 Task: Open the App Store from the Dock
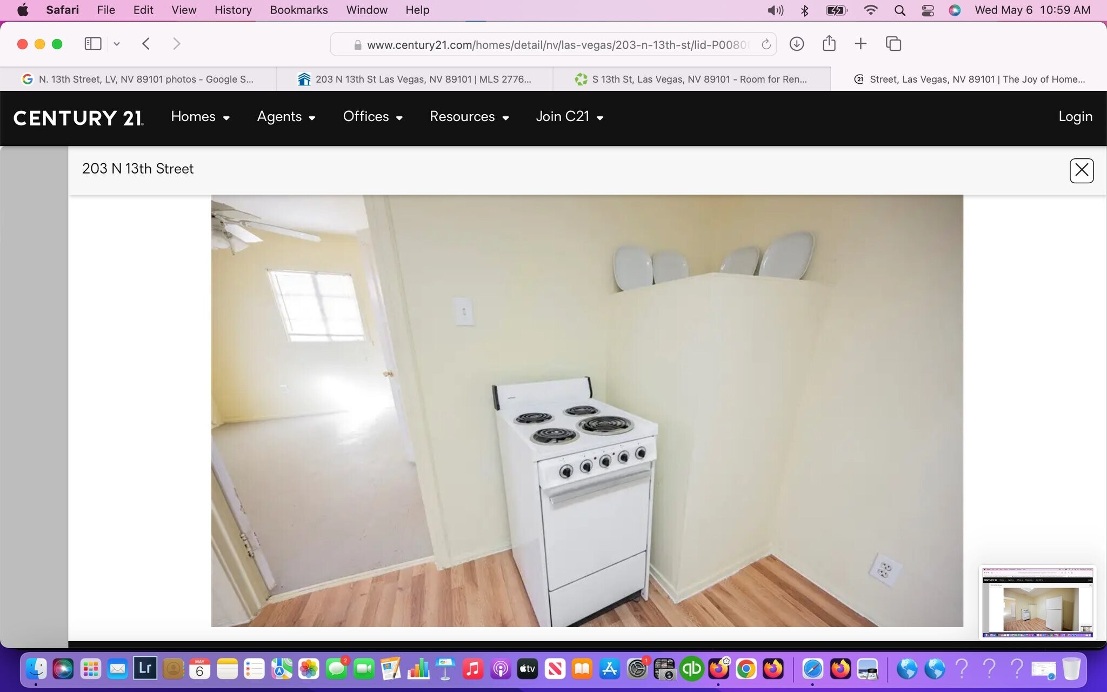pyautogui.click(x=610, y=669)
